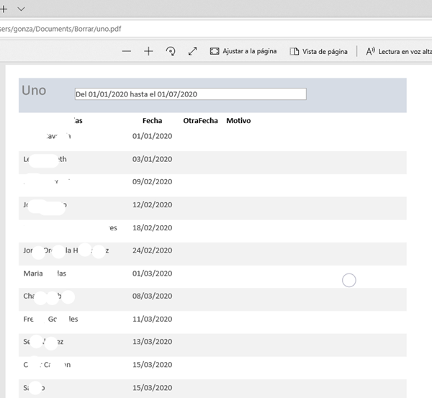The width and height of the screenshot is (432, 398).
Task: Click the 11/03/2020 date cell
Action: click(152, 319)
